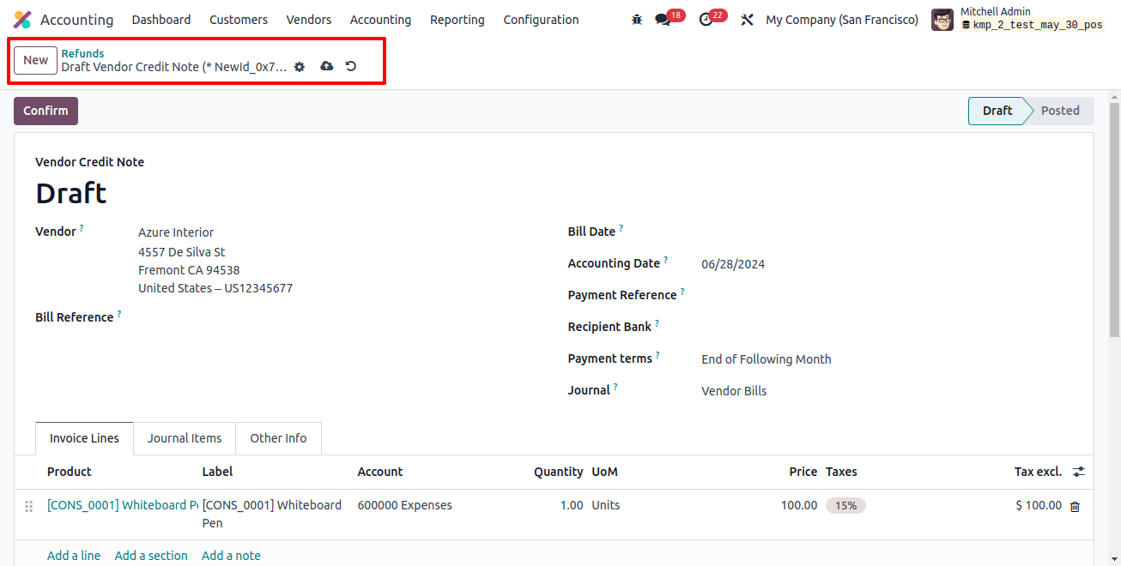This screenshot has width=1121, height=566.
Task: Open the developer tools wrench icon
Action: point(747,20)
